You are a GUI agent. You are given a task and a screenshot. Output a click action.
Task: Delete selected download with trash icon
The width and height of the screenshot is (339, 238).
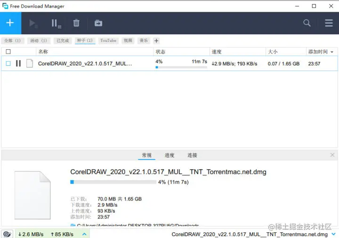pos(76,23)
